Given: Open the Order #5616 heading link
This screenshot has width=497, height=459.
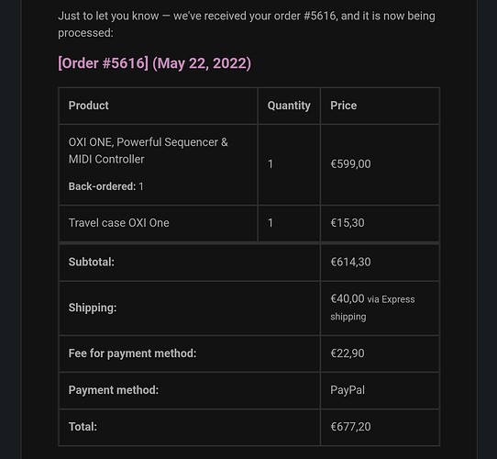Looking at the screenshot, I should coord(103,62).
